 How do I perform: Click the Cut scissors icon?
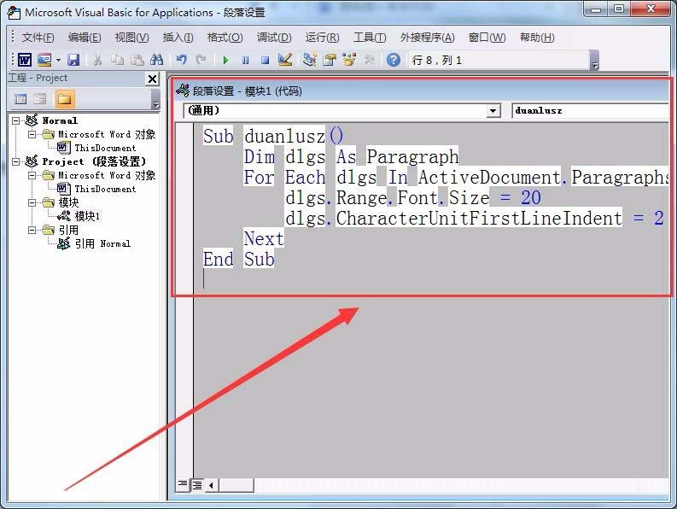(x=97, y=60)
